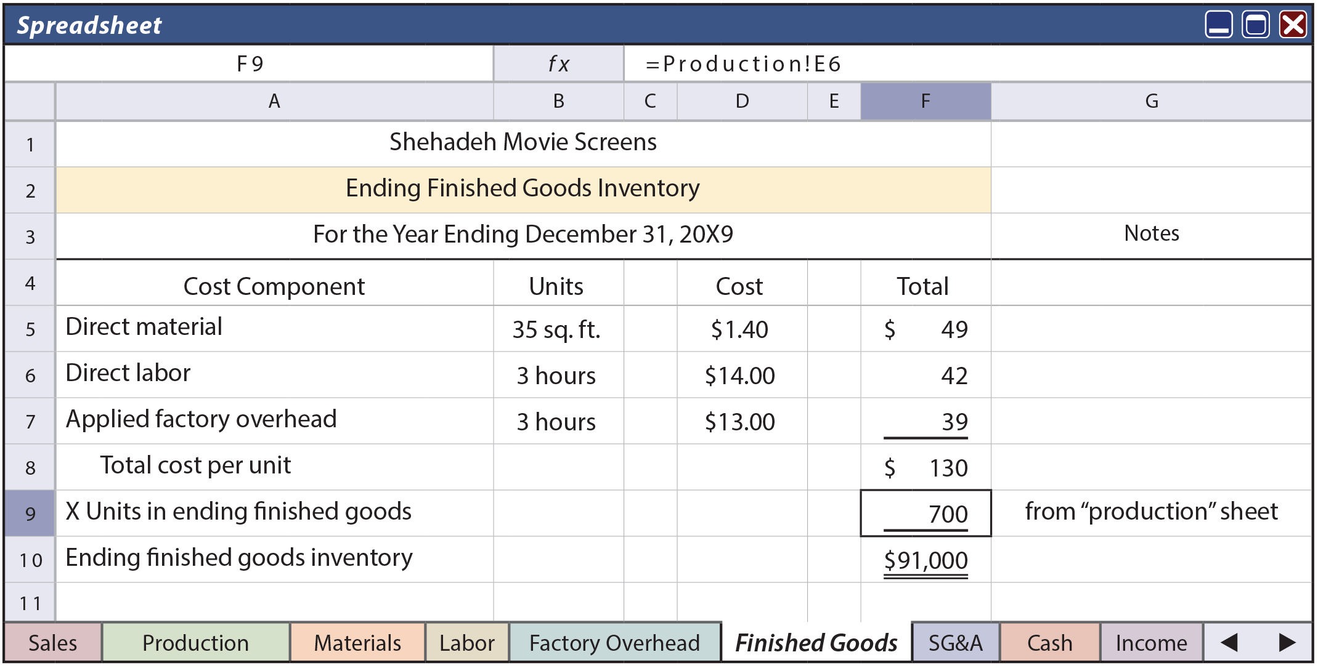
Task: Go to the Materials sheet tab
Action: point(357,643)
